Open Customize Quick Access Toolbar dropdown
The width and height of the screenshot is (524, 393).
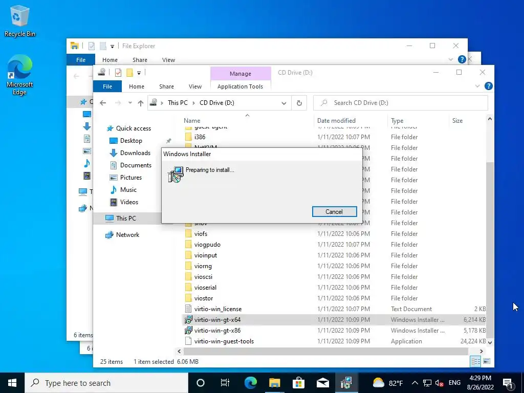point(139,73)
